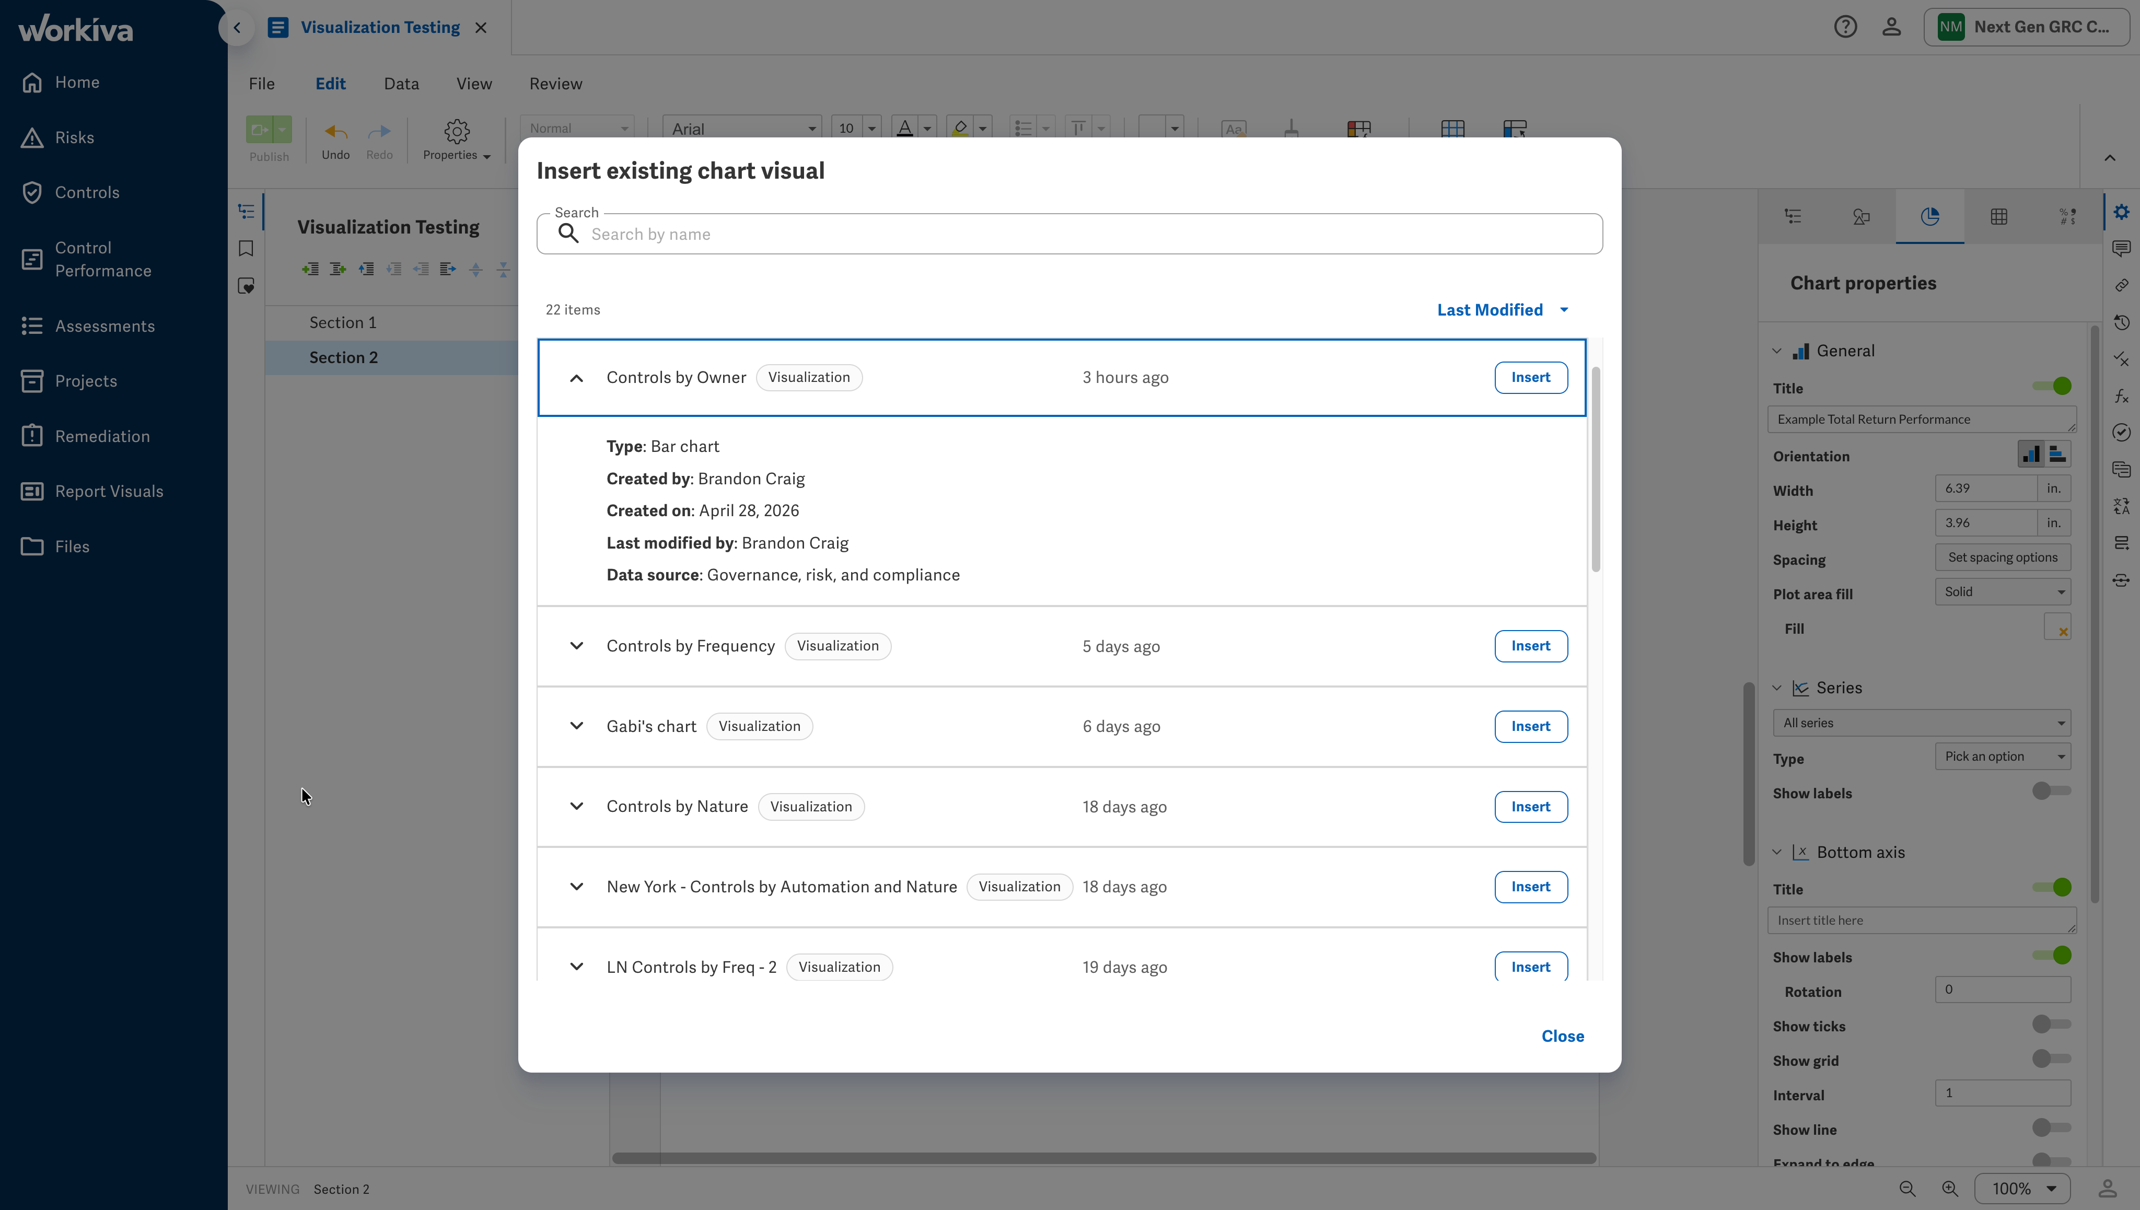This screenshot has width=2140, height=1210.
Task: Open Report Visuals in sidebar
Action: tap(109, 491)
